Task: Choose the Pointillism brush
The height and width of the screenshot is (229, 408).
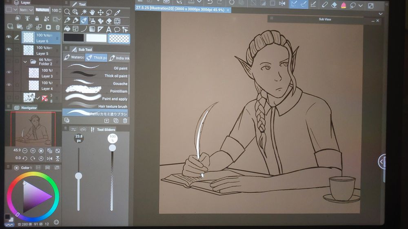Action: click(96, 91)
